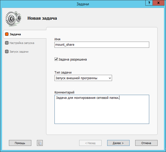
Task: Click the gray Запуск задачи step marker
Action: coord(7,52)
